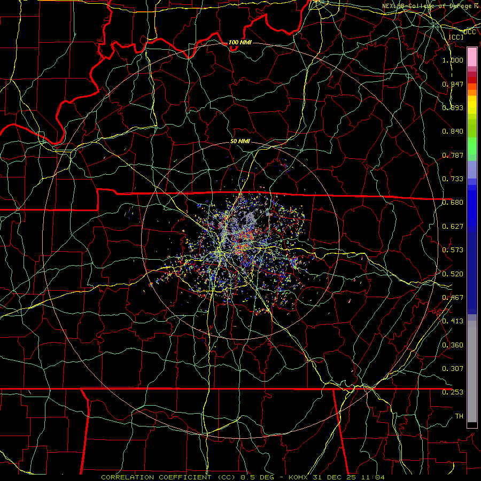Click the "0.520" color scale value
Image resolution: width=481 pixels, height=481 pixels.
453,274
